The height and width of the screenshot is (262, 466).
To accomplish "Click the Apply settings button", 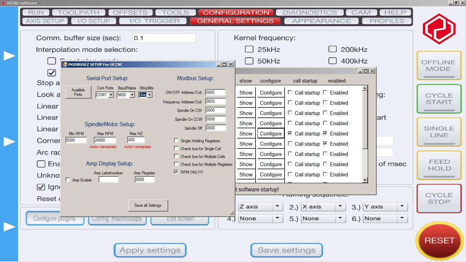I will [150, 250].
